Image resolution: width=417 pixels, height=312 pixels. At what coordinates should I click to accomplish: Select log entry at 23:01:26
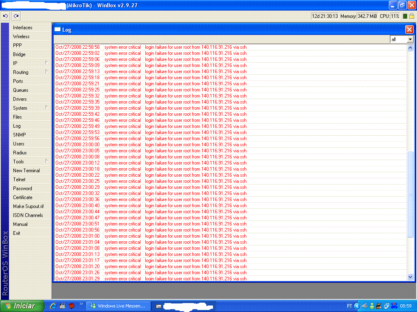pyautogui.click(x=230, y=273)
